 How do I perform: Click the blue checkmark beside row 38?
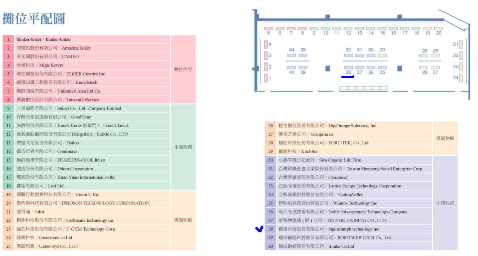(259, 229)
